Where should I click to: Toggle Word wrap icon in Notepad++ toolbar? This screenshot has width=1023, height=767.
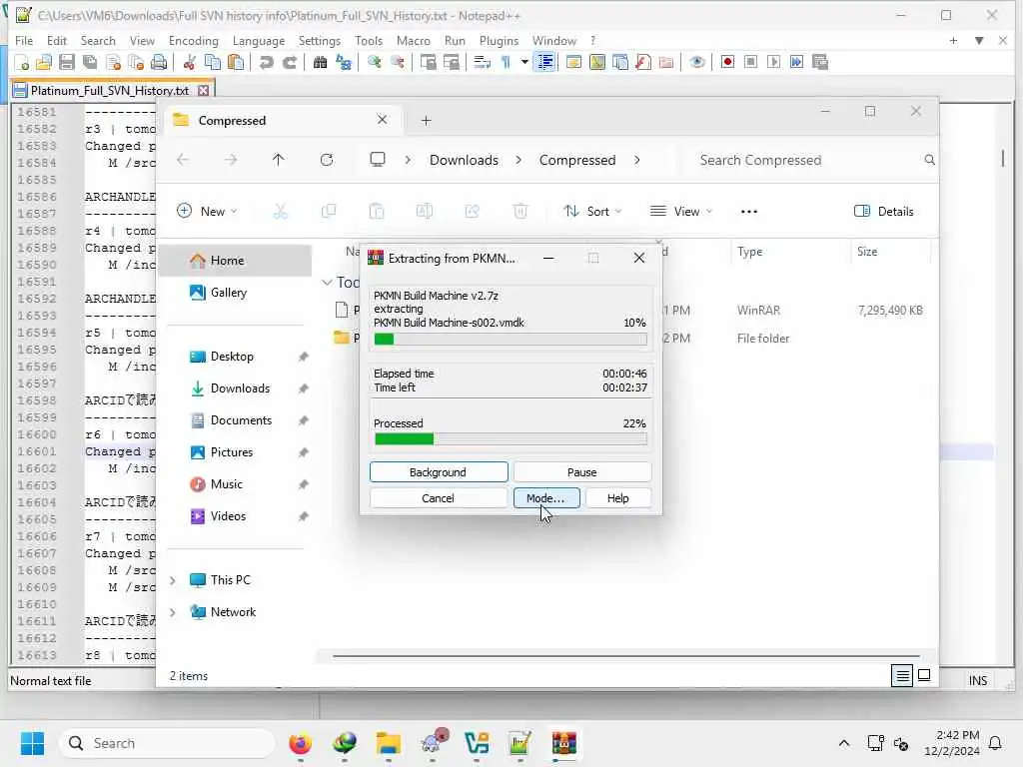tap(482, 63)
